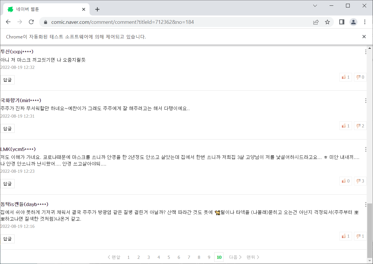Open more options for 동탁is캔들(dayb****) comment
Screen dimensions: 373x264
(x=366, y=204)
